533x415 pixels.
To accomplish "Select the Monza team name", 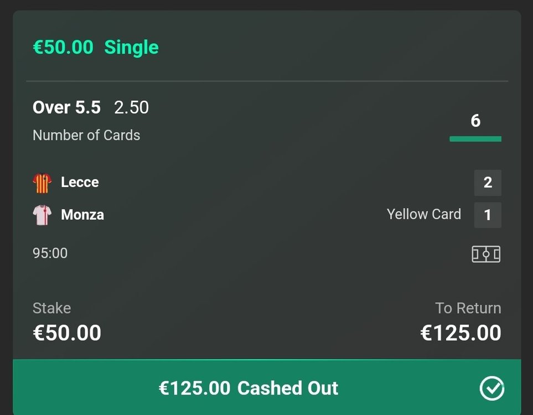I will [x=82, y=215].
